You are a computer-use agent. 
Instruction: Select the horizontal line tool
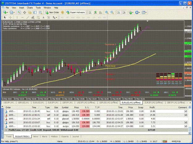(x=22, y=18)
